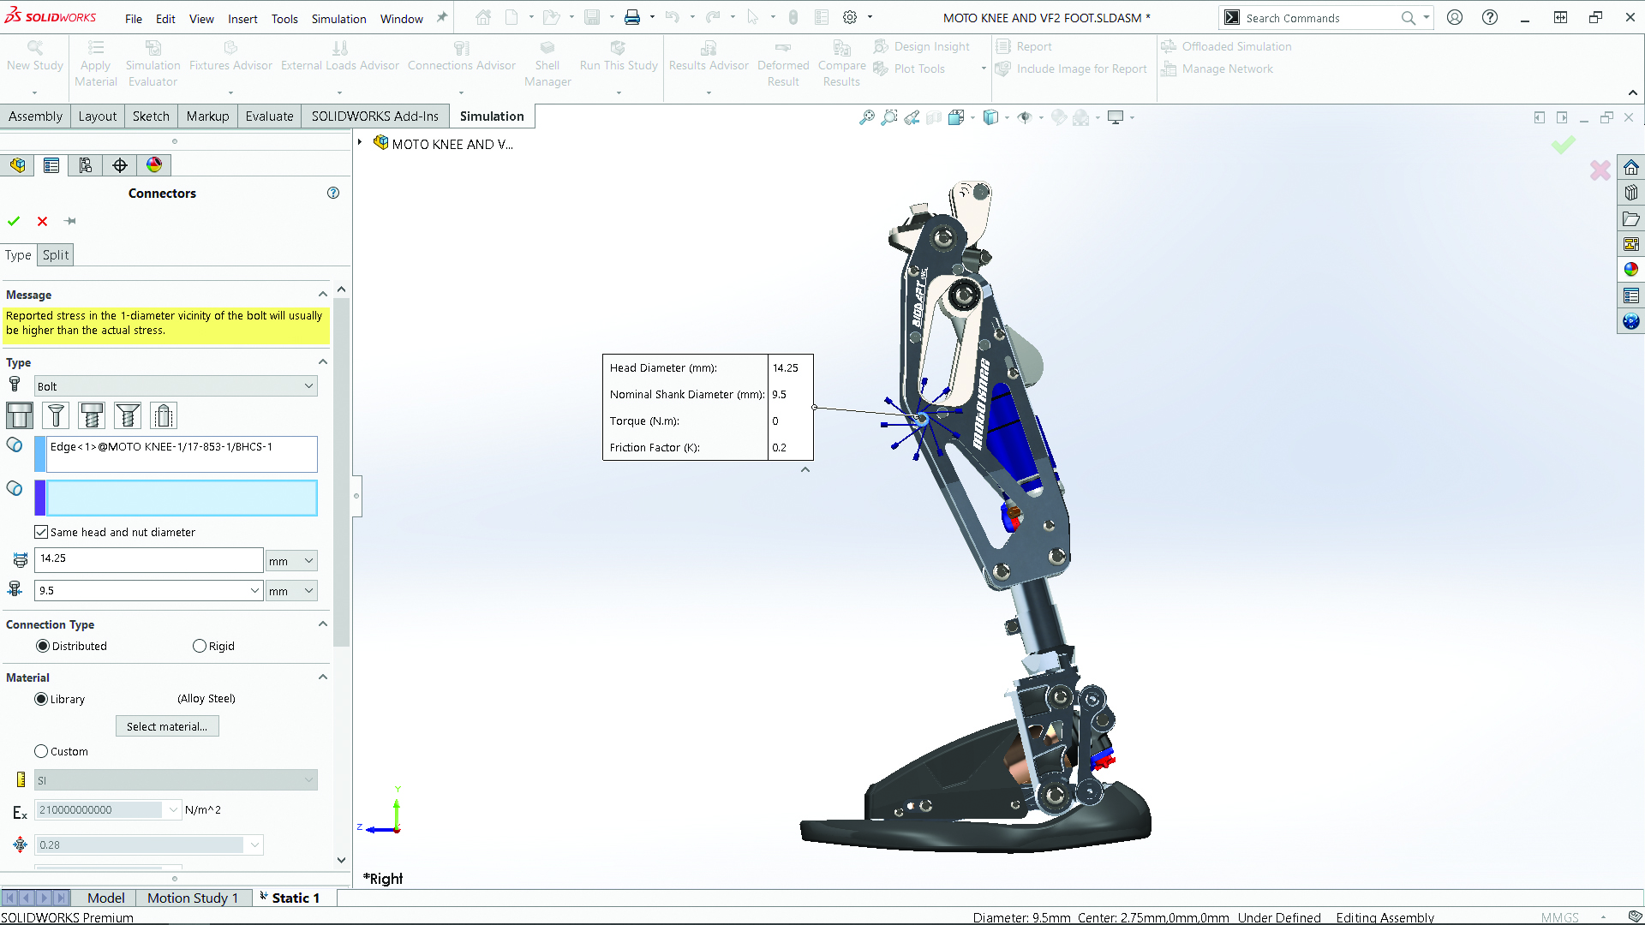Click the MMGS unit system in status bar
Viewport: 1645px width, 925px height.
[1559, 917]
